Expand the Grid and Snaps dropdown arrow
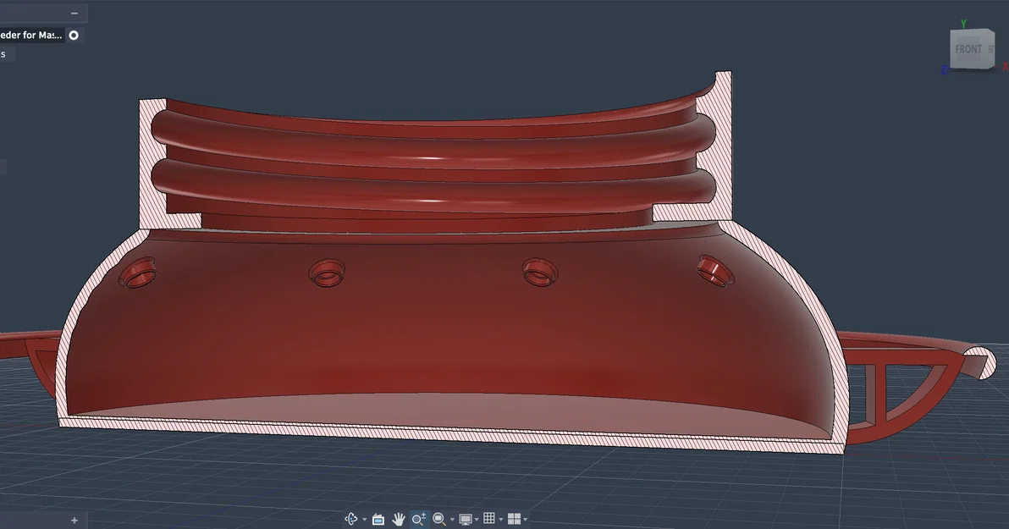 tap(500, 520)
